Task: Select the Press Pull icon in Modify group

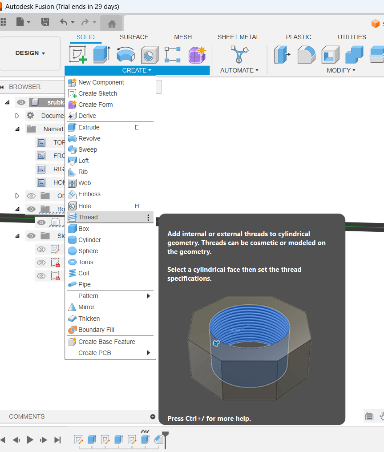Action: (282, 54)
